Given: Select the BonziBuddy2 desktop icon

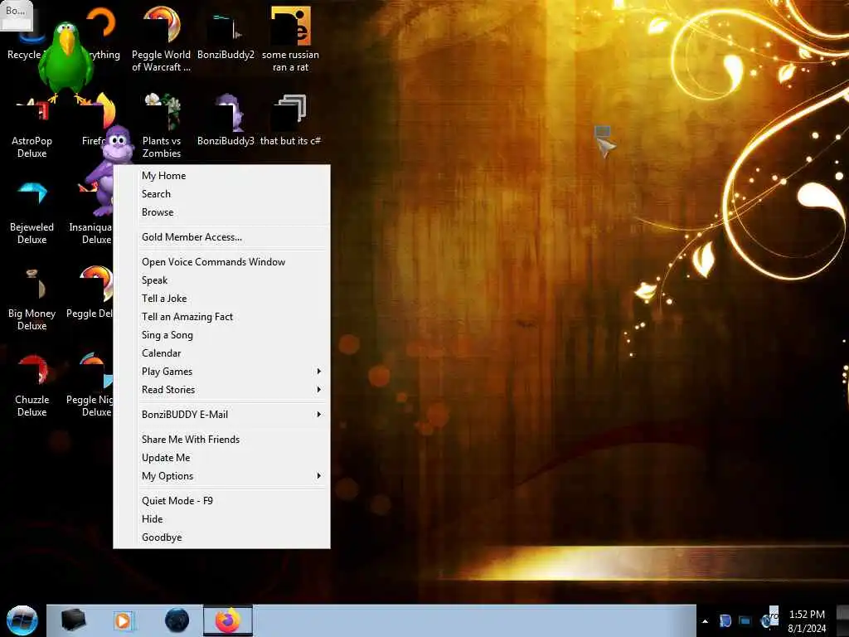Looking at the screenshot, I should (226, 33).
